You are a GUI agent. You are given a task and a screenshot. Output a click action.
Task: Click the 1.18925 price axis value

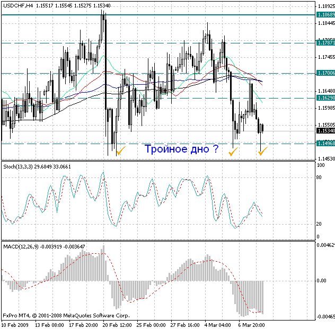pos(327,6)
